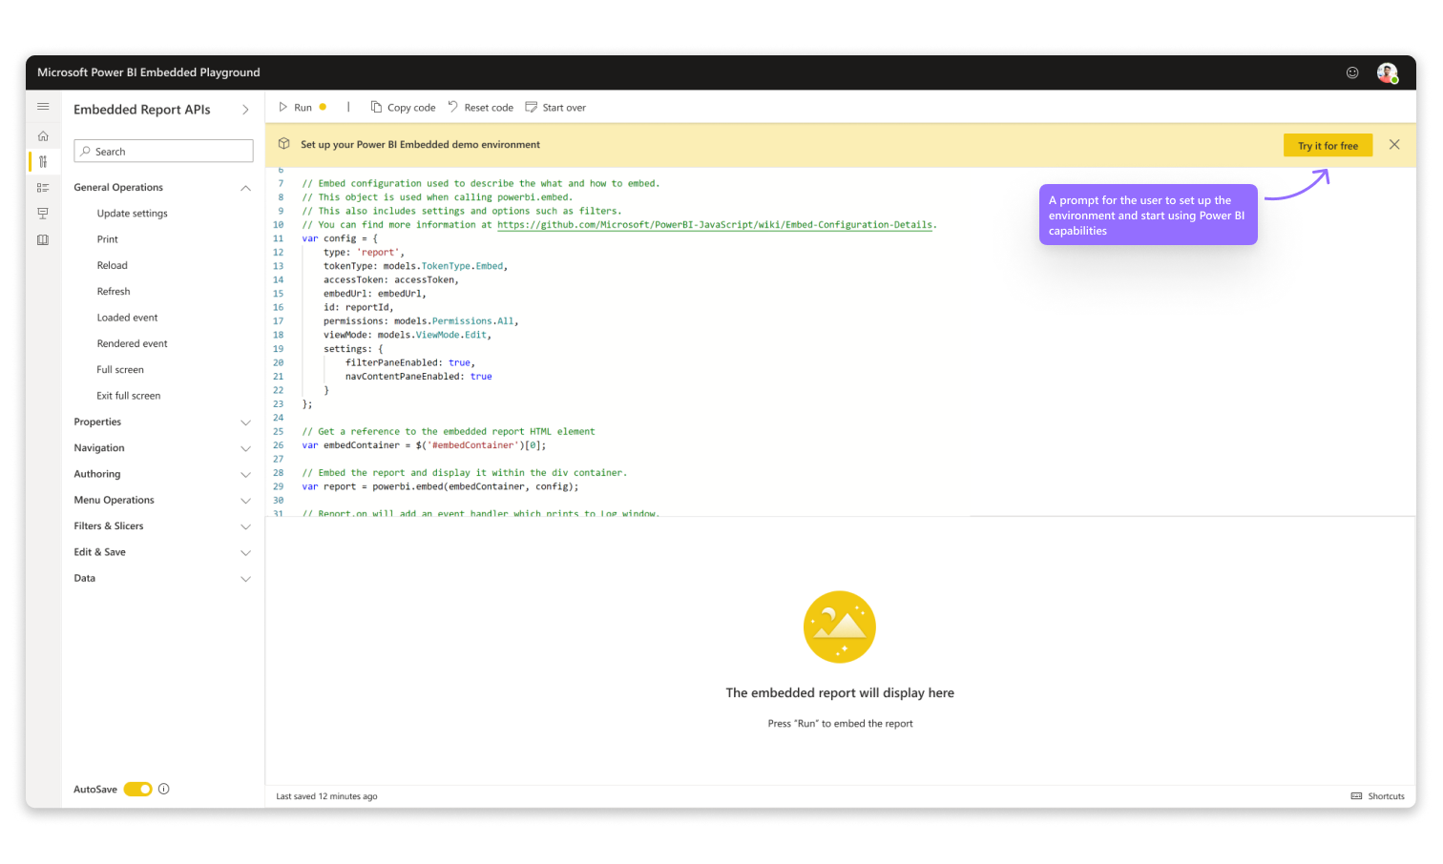Select the Rendered event item
Screen dimensions: 1443x864
click(132, 343)
